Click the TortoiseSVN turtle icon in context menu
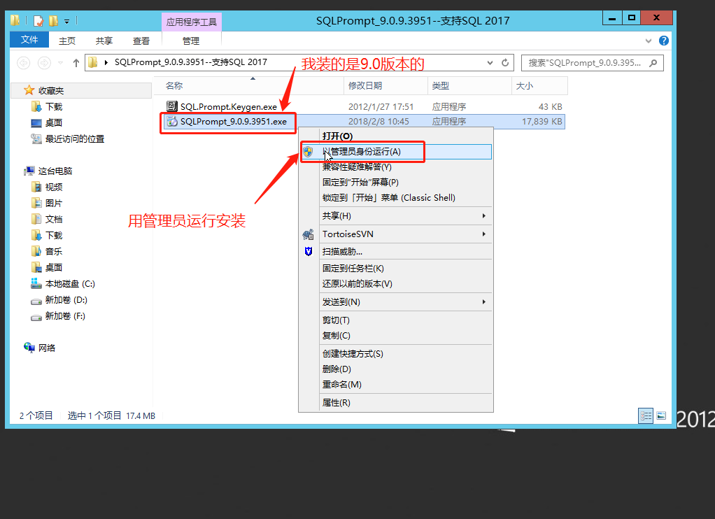The height and width of the screenshot is (519, 715). point(309,234)
